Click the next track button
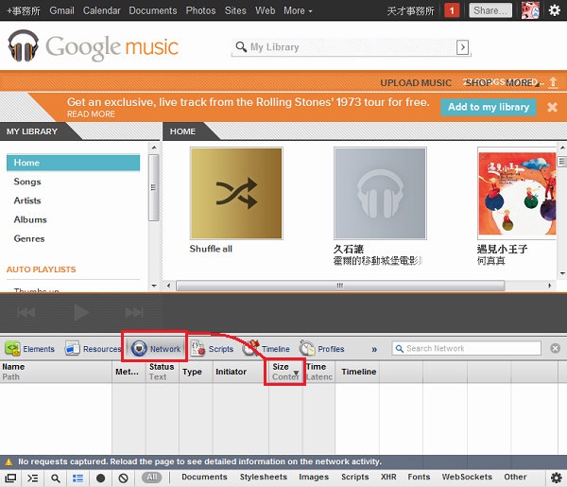 click(134, 312)
